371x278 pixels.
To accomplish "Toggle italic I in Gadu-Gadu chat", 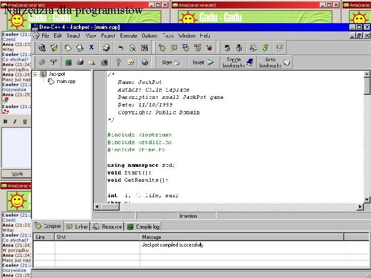I will (x=15, y=121).
